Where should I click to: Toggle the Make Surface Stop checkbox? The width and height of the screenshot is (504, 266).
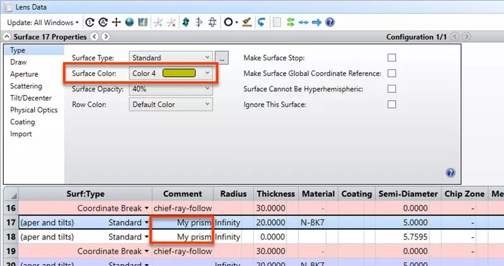391,58
